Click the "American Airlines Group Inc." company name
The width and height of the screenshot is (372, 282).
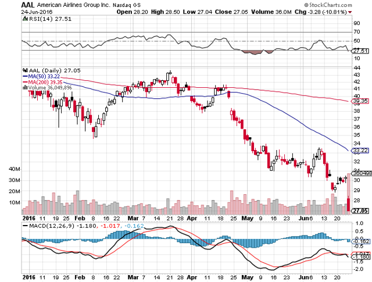(x=74, y=5)
